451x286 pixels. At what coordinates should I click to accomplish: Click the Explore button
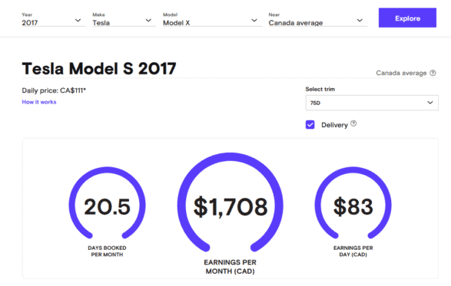pyautogui.click(x=407, y=18)
